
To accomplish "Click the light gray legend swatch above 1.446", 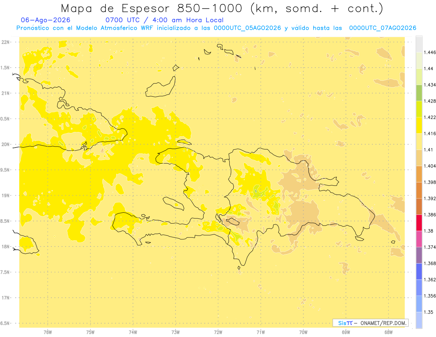I will pos(419,44).
